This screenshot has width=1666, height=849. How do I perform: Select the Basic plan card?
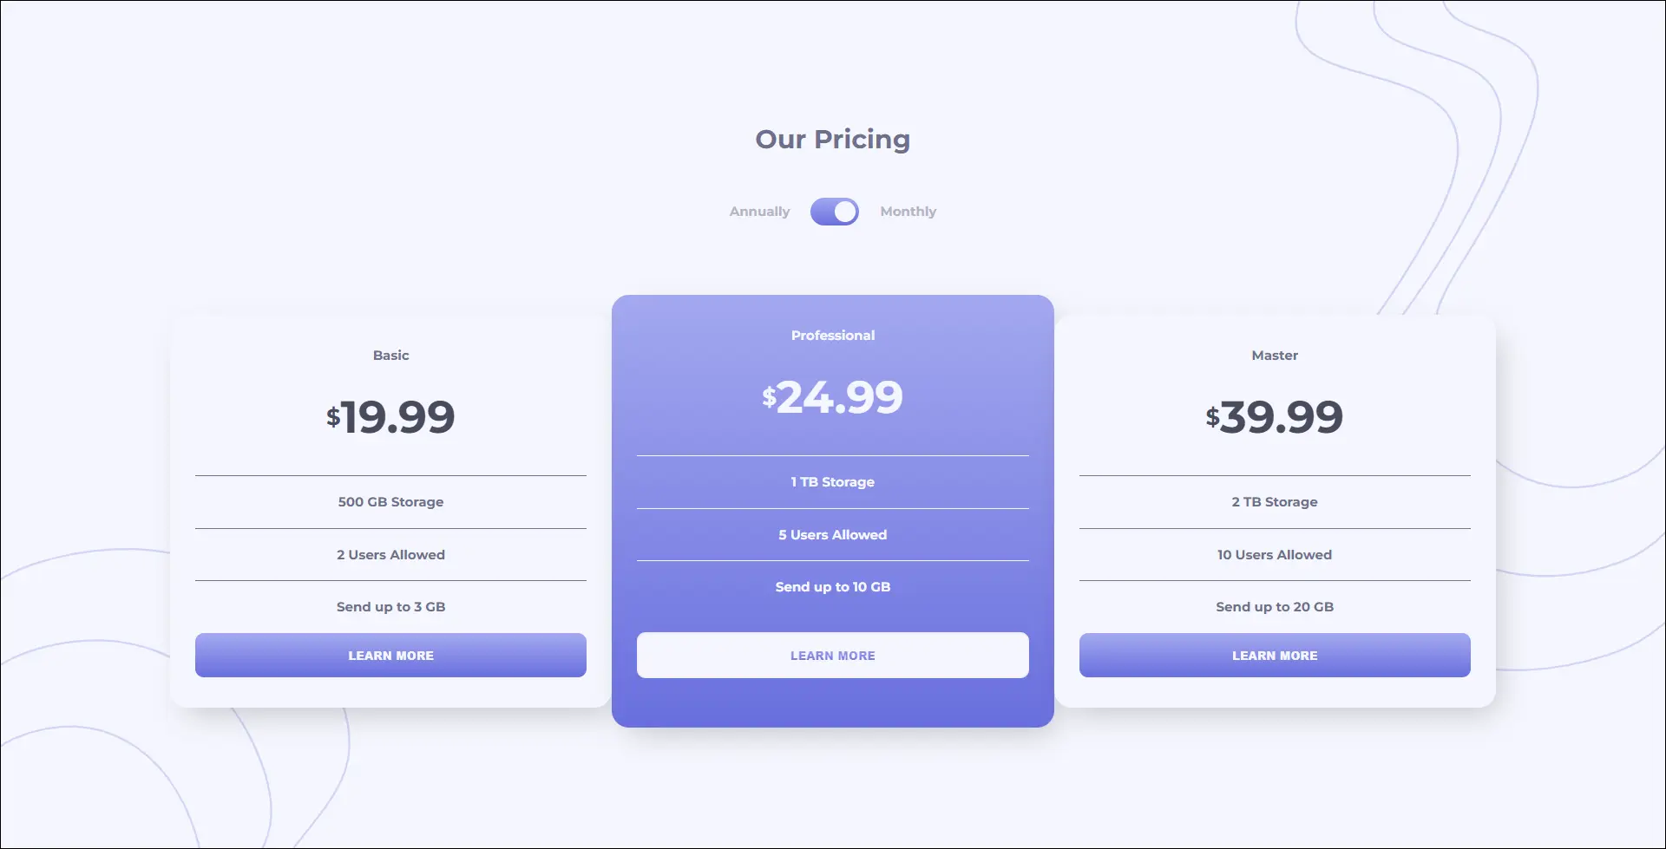[390, 408]
